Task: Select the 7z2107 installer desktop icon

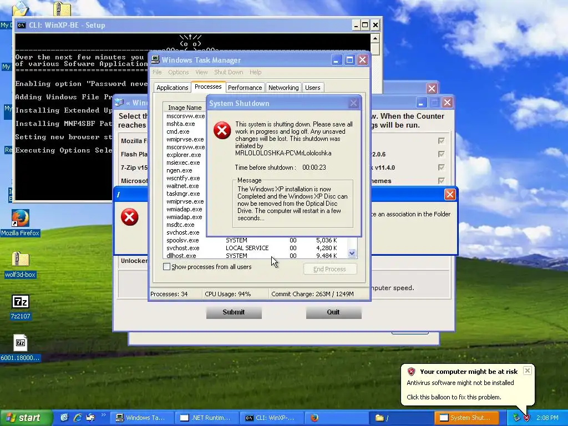Action: 21,306
